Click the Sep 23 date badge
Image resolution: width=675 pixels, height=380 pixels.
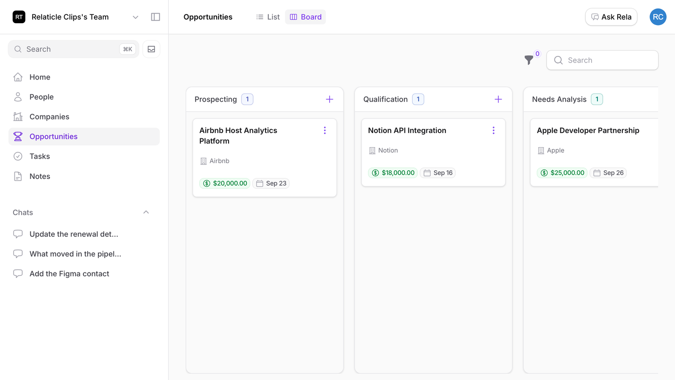271,183
